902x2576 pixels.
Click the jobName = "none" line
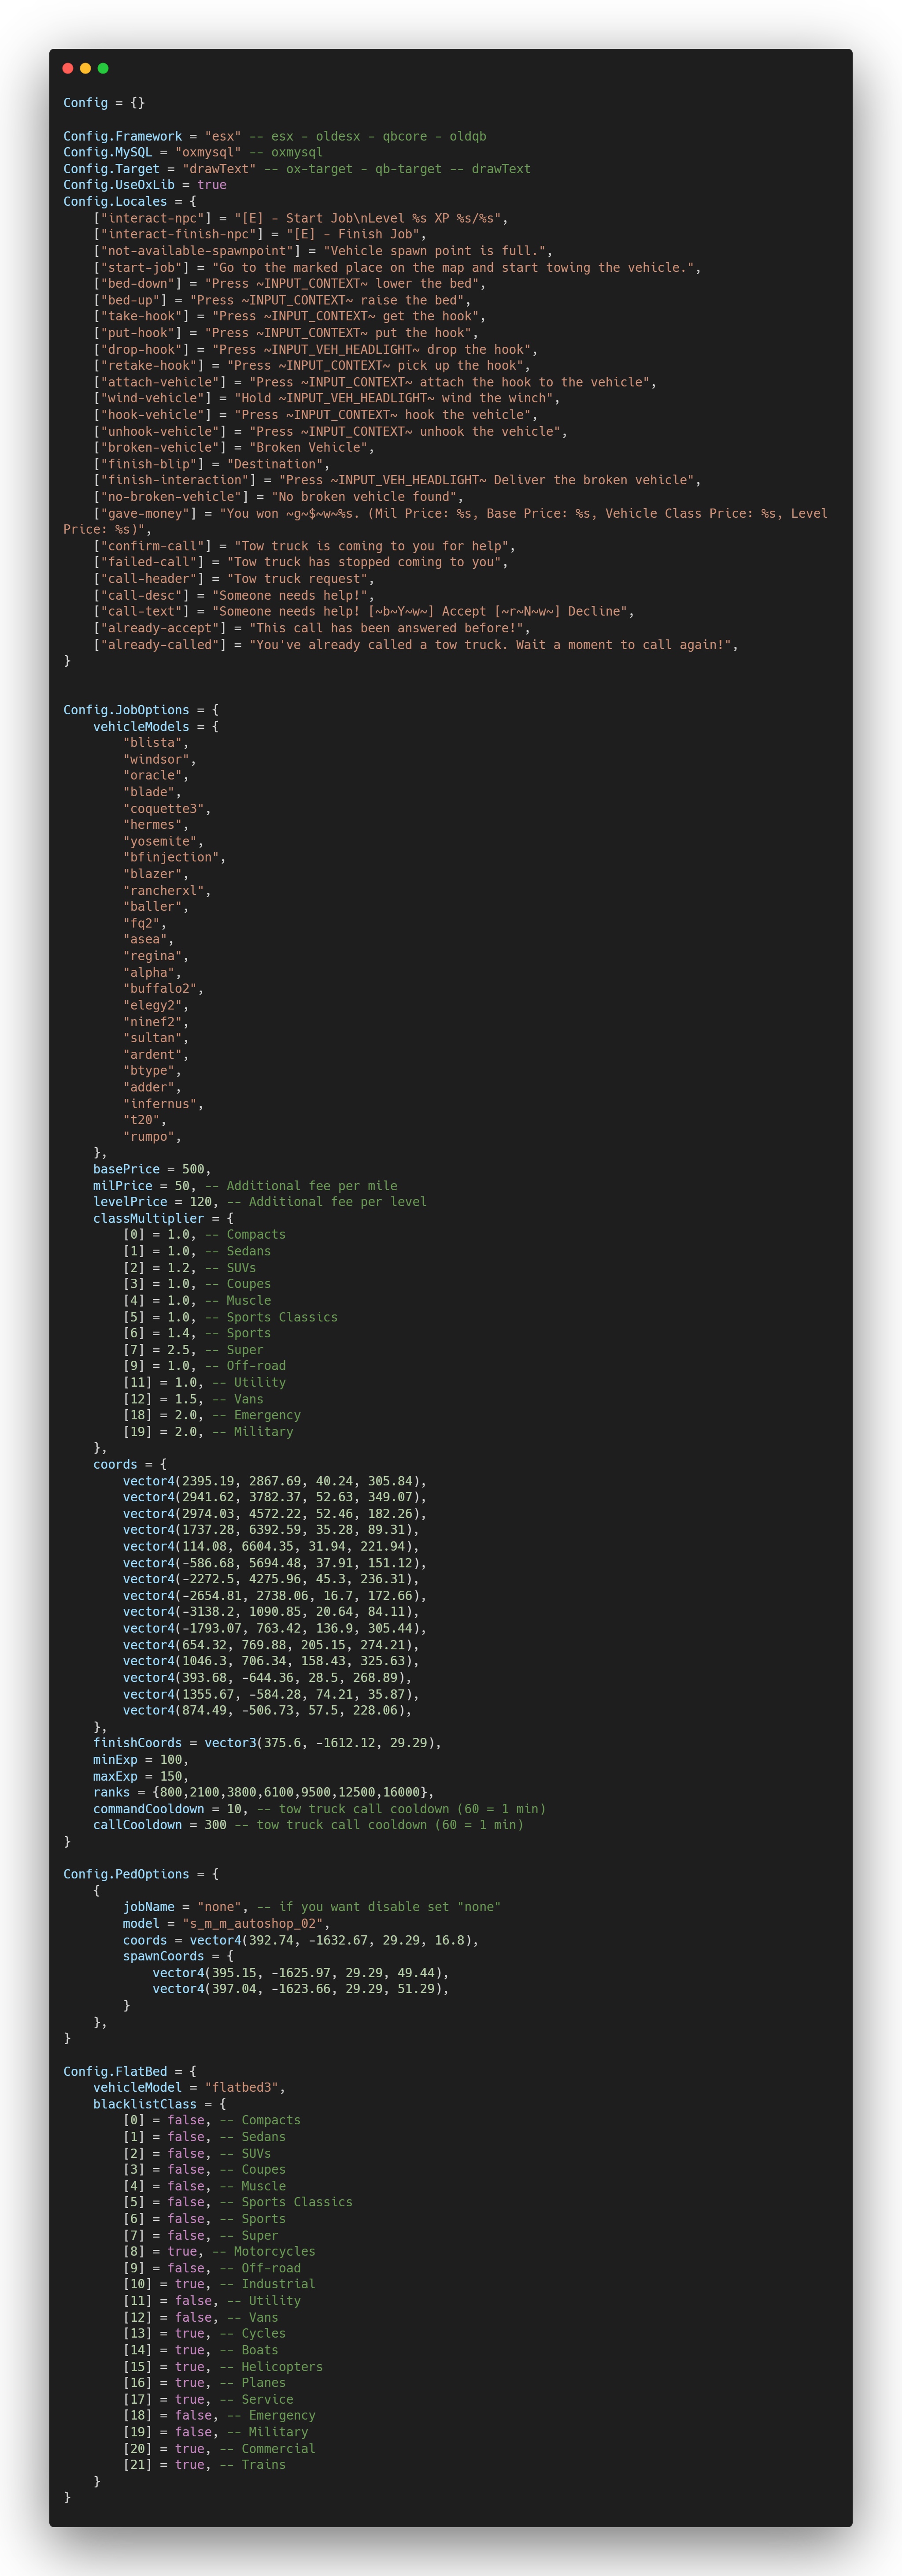click(x=312, y=1907)
